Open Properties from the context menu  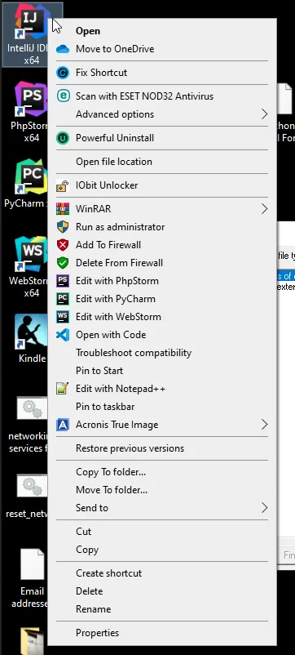pyautogui.click(x=162, y=633)
